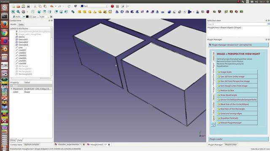The width and height of the screenshot is (270, 151).
Task: Click the Front view cube icon
Action: click(39, 12)
